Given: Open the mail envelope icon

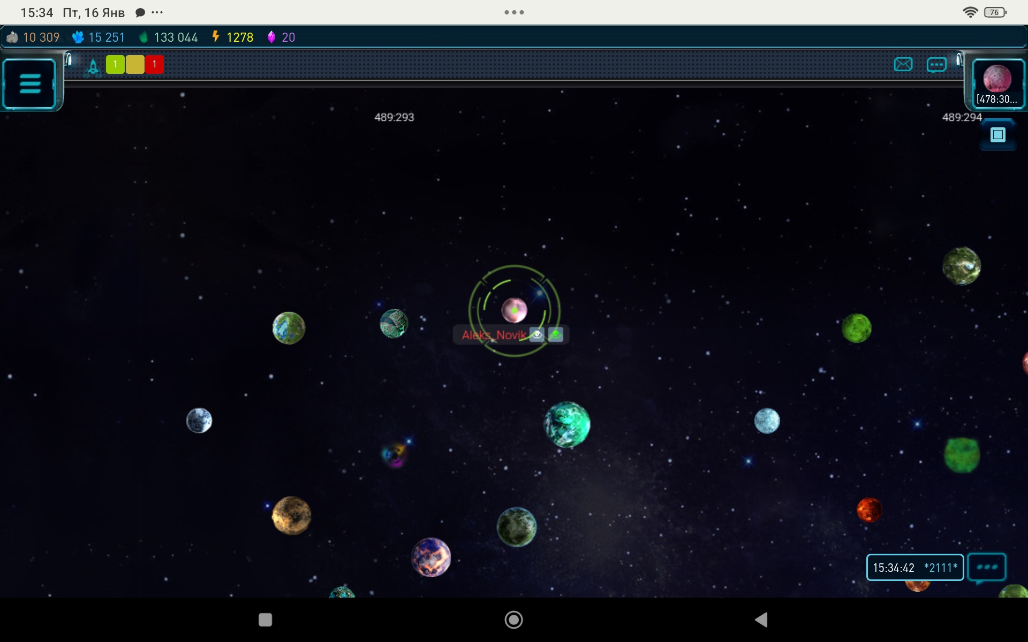Looking at the screenshot, I should pos(903,65).
